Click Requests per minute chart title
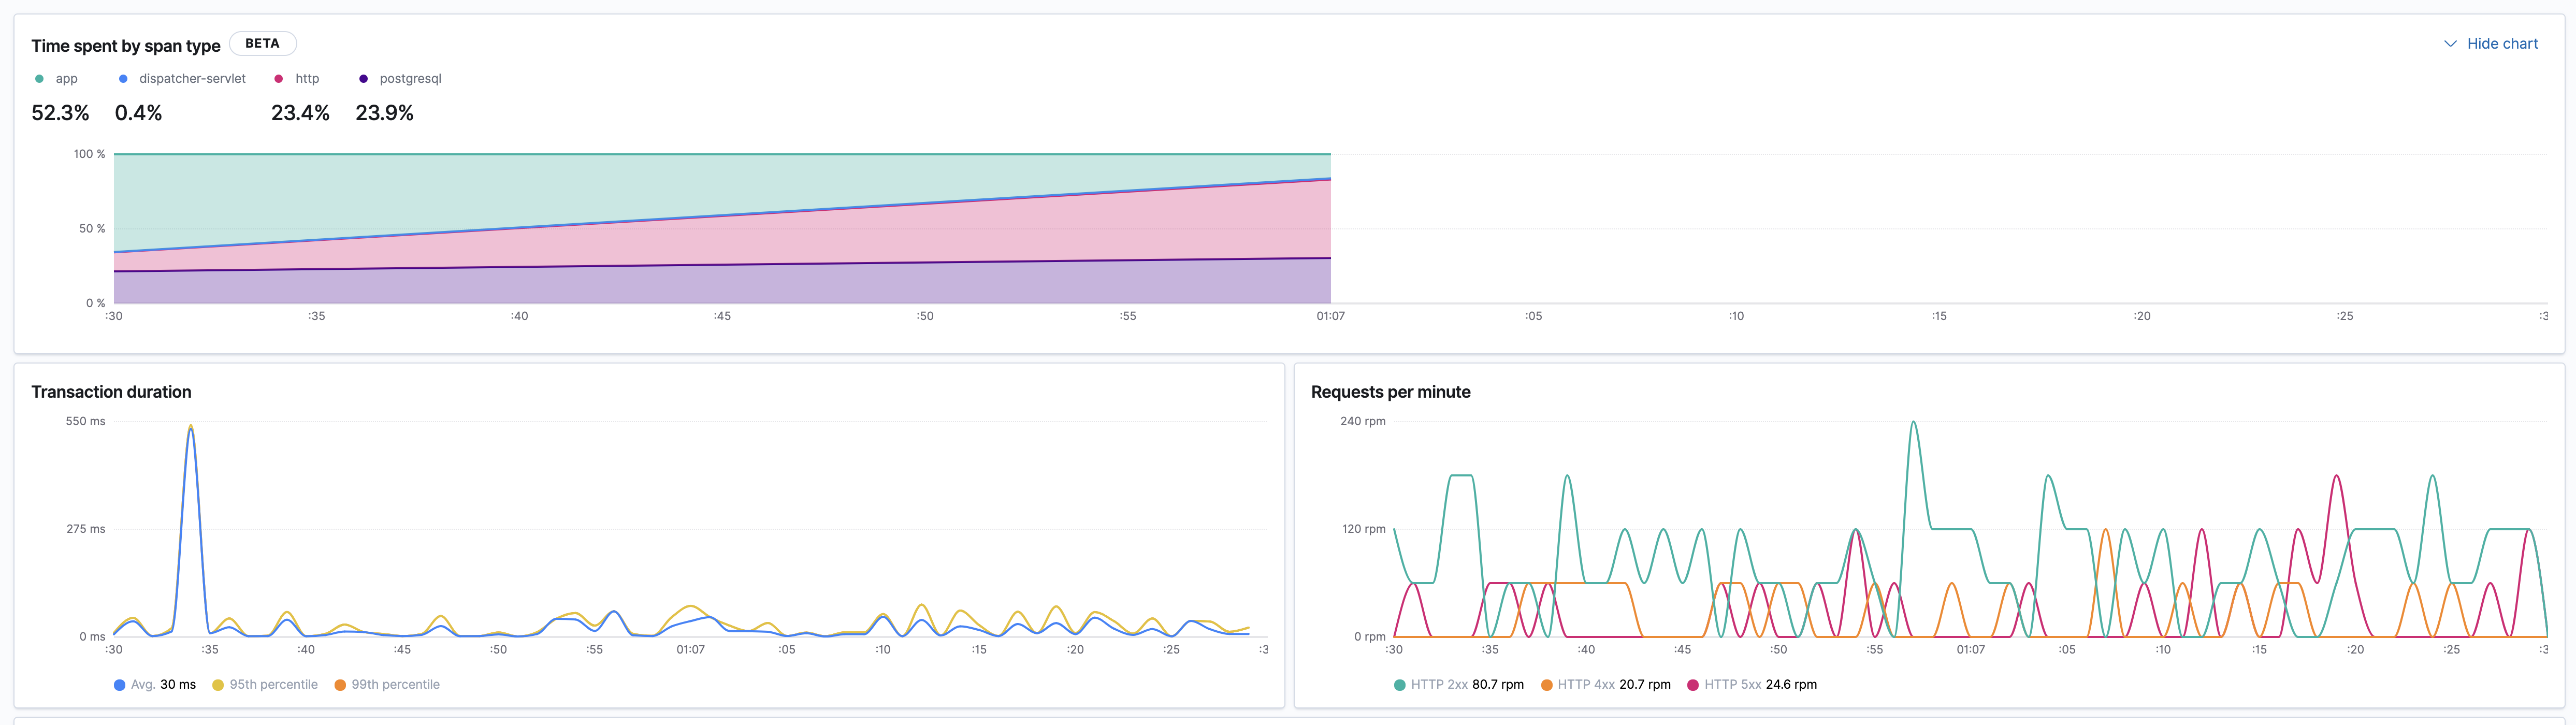2576x725 pixels. pyautogui.click(x=1390, y=392)
